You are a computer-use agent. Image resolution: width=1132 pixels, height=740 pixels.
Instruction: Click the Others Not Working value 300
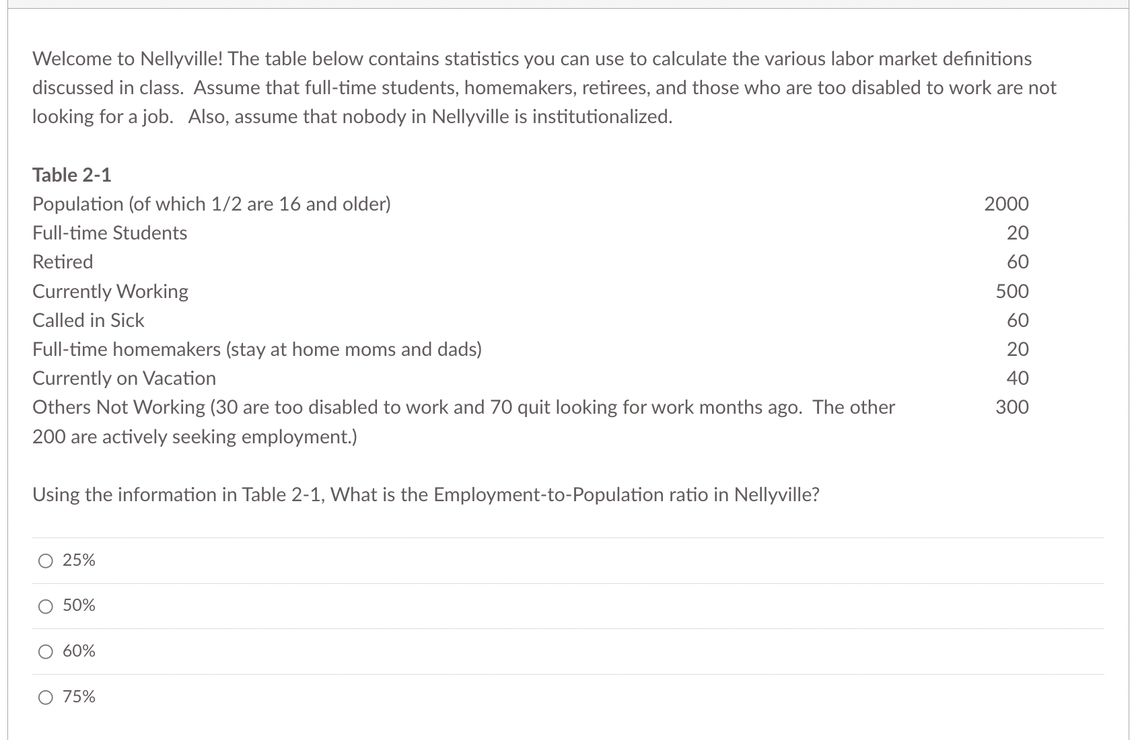(1012, 407)
